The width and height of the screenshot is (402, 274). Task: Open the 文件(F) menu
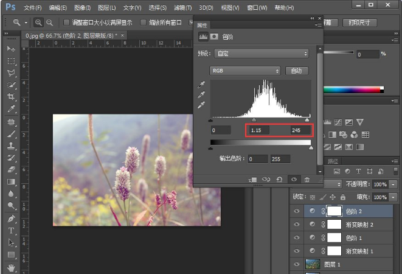coord(33,7)
